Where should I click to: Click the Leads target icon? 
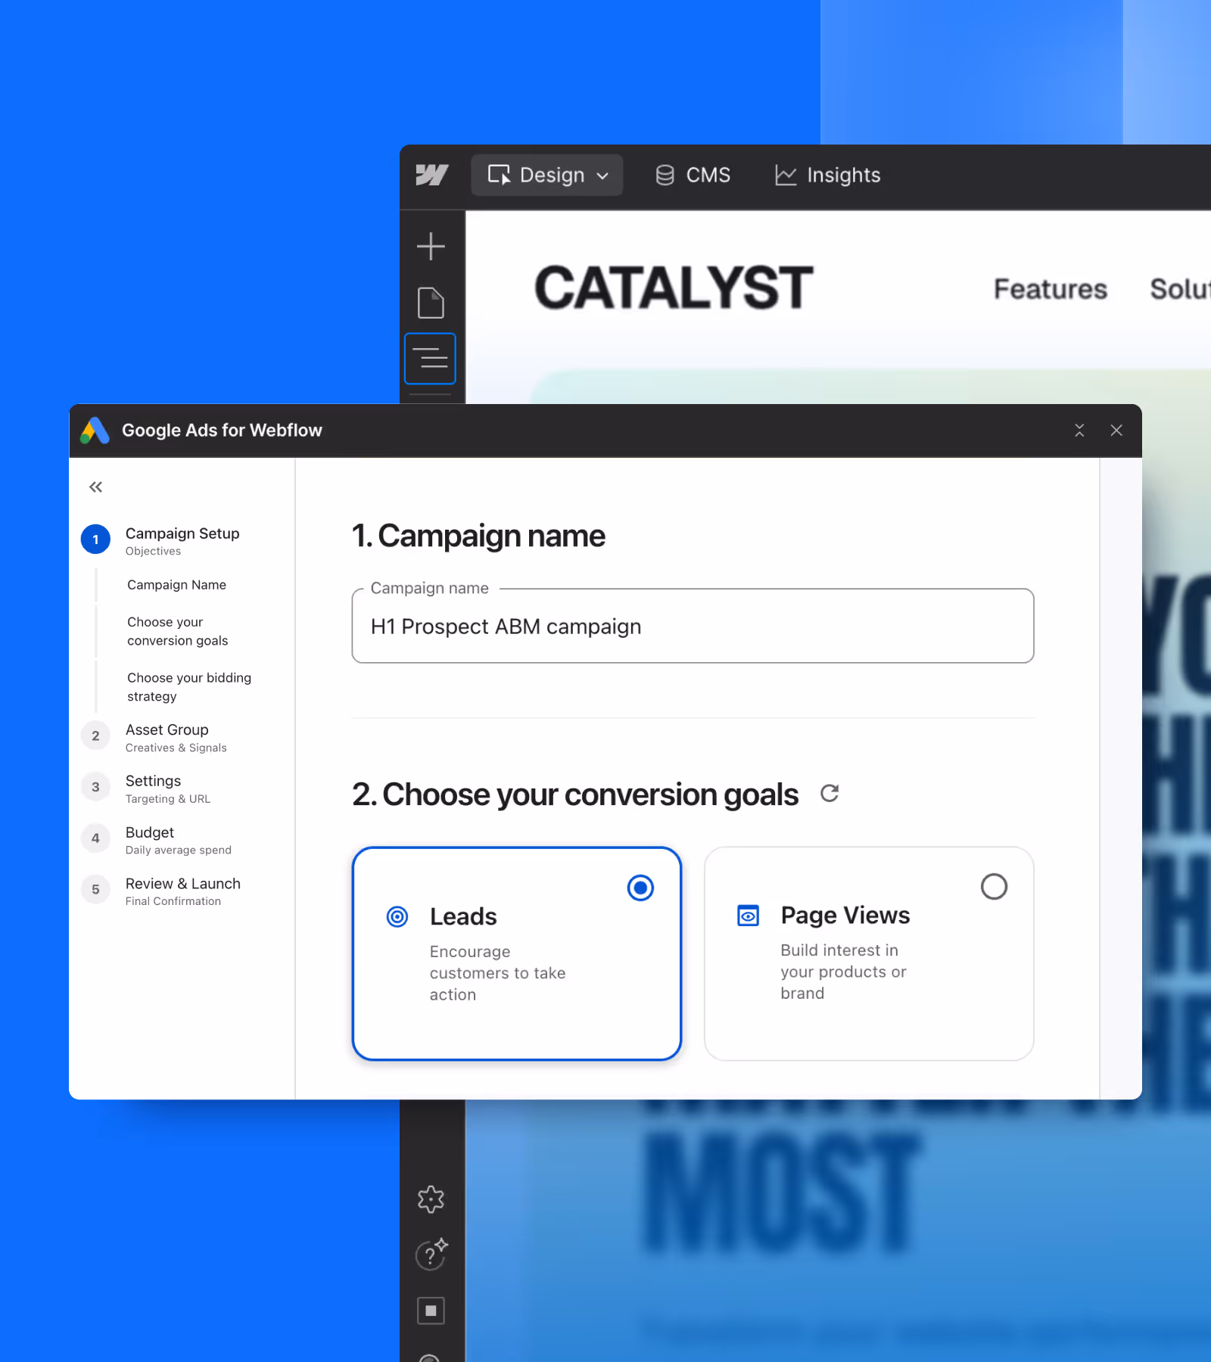(x=397, y=917)
